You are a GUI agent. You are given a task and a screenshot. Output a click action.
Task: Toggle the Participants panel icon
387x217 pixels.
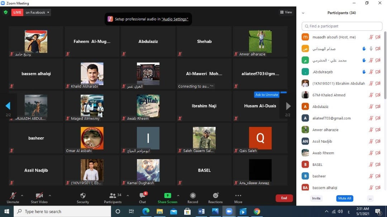(x=113, y=196)
